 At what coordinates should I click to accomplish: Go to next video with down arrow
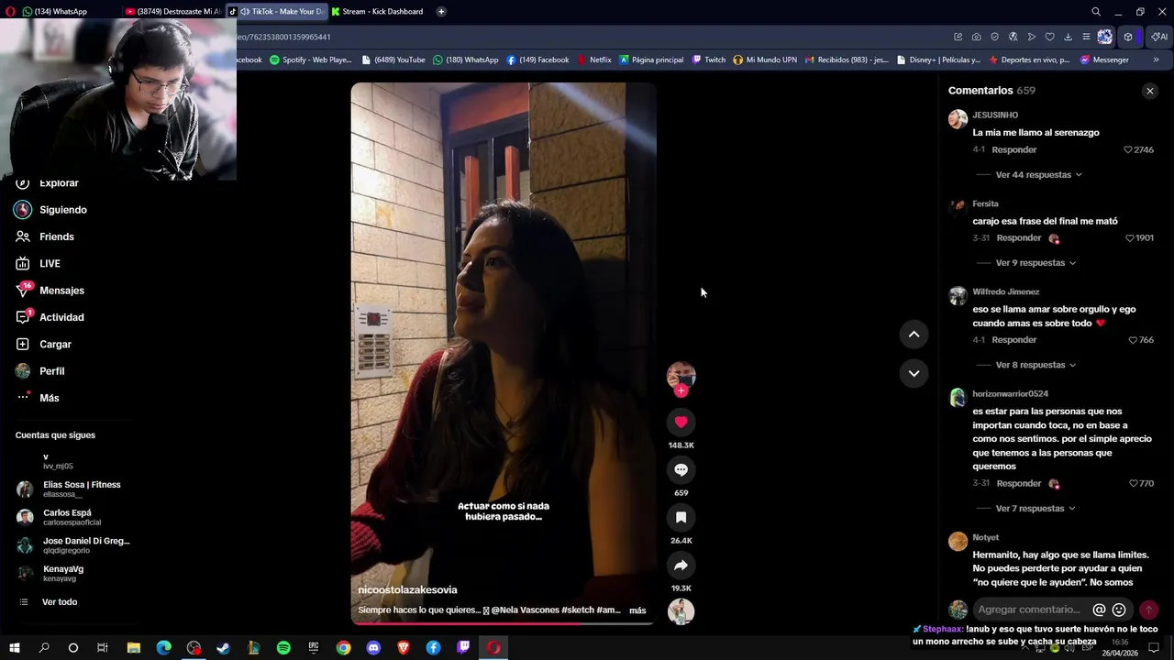914,373
